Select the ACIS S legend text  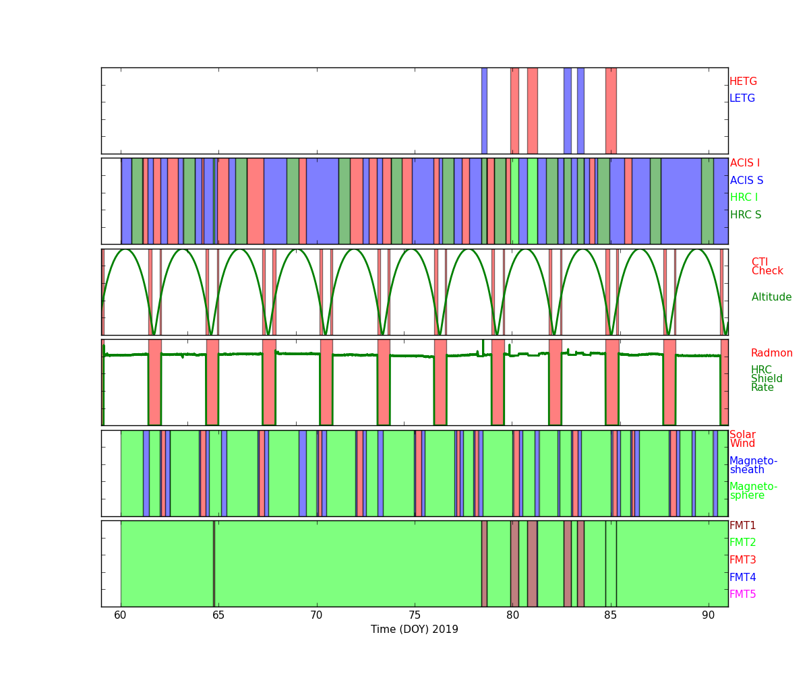click(x=746, y=181)
